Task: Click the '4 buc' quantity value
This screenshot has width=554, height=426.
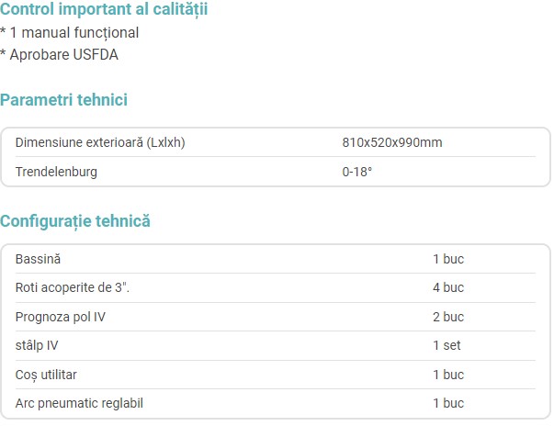Action: click(448, 287)
